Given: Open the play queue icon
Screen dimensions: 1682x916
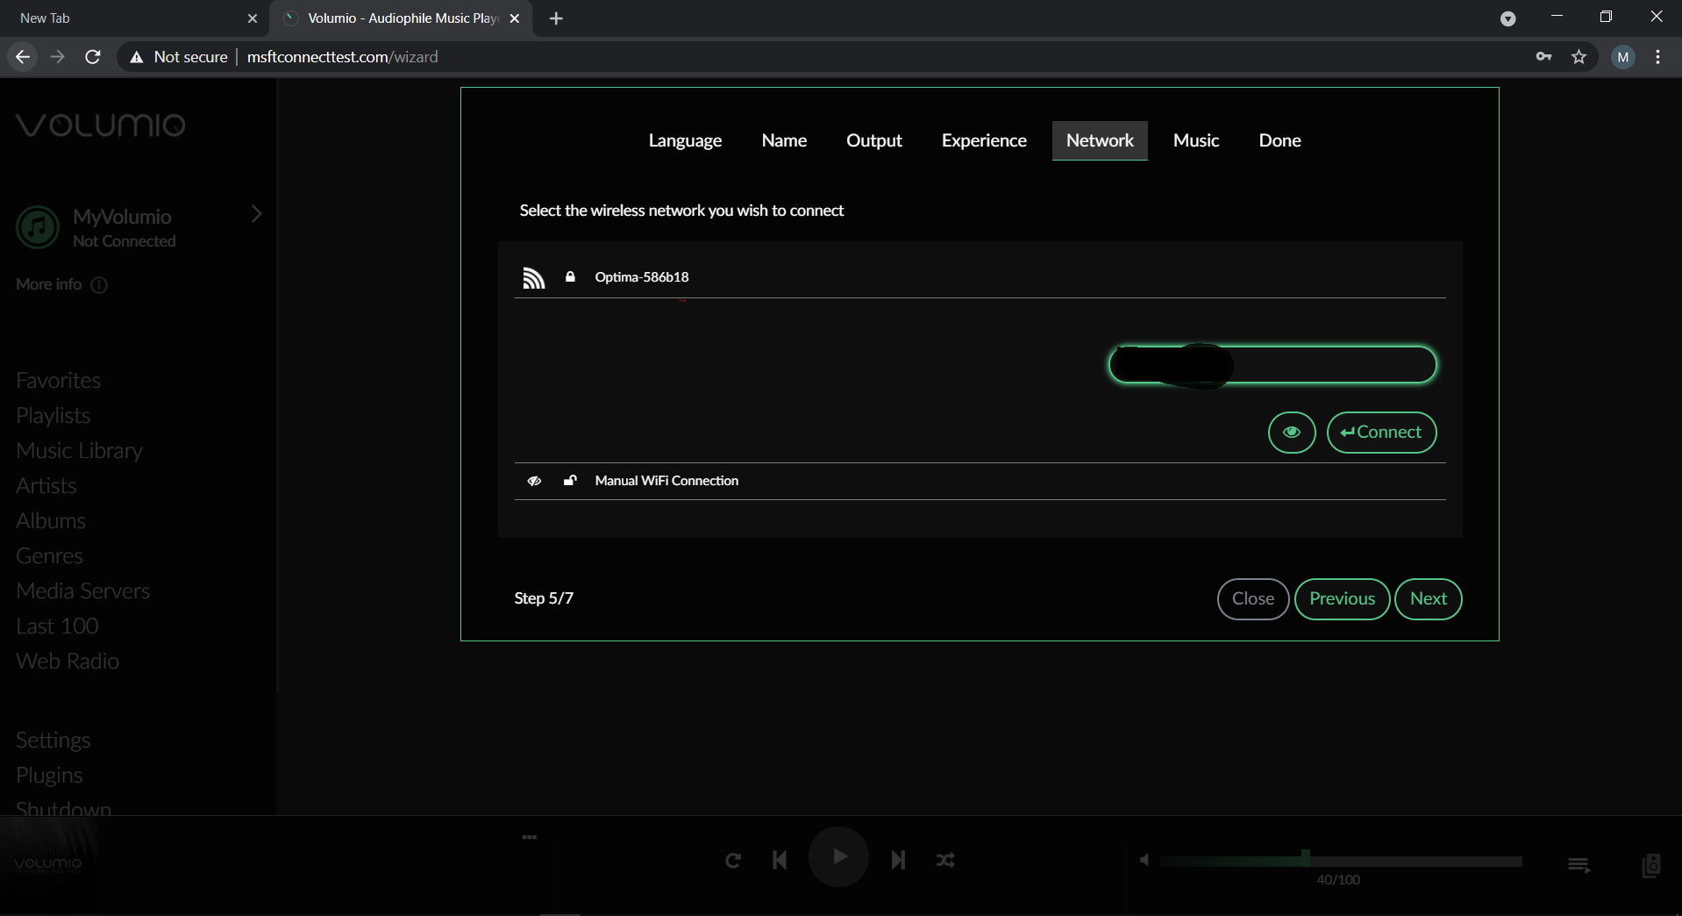Looking at the screenshot, I should pyautogui.click(x=1579, y=865).
